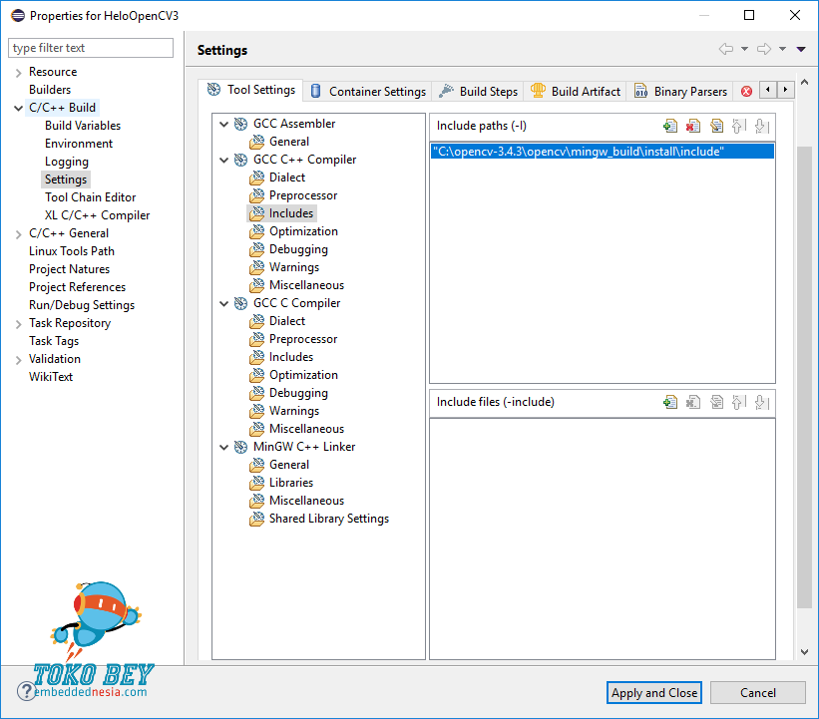This screenshot has width=819, height=719.
Task: Expand the C/C++ General category
Action: point(18,233)
